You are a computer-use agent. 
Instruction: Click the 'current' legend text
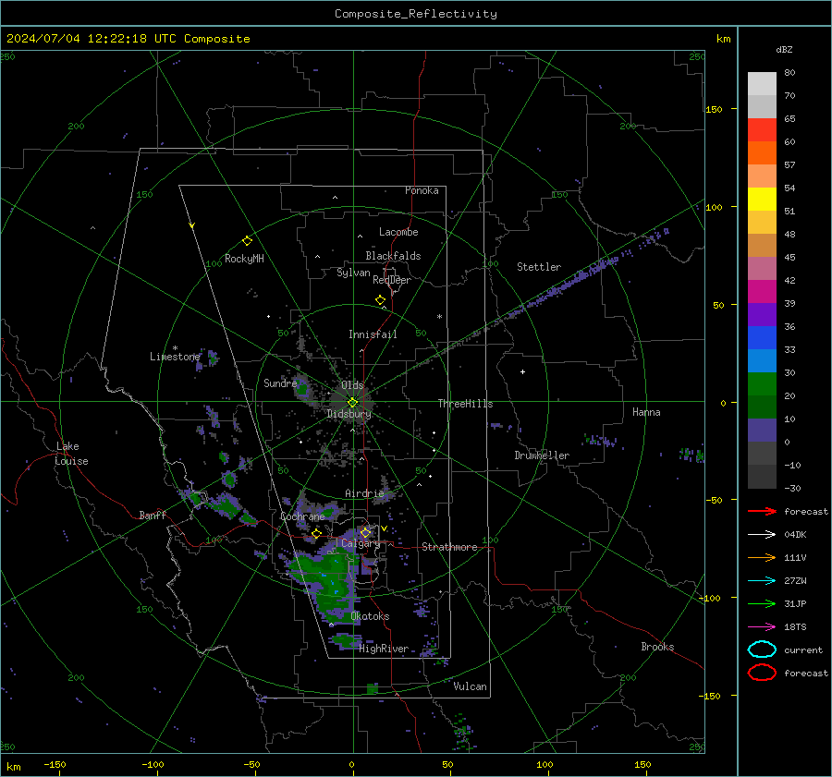pos(803,650)
